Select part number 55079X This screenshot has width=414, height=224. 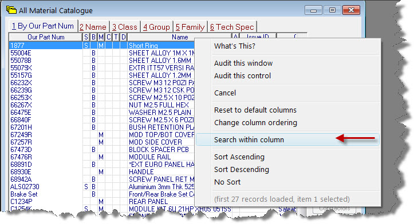pos(21,68)
